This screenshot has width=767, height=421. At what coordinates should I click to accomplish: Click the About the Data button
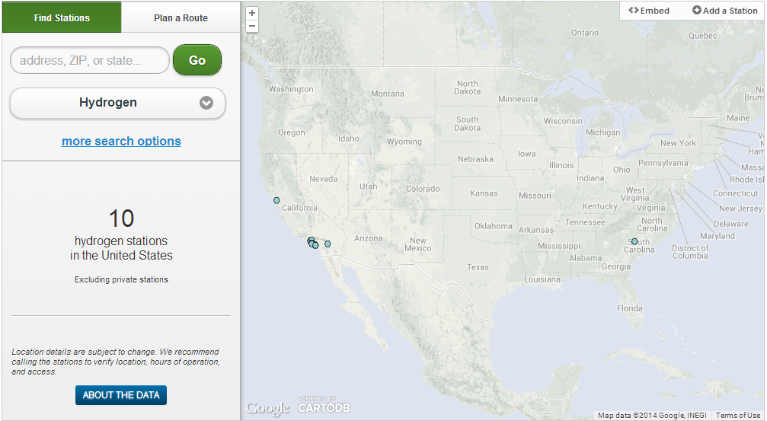(x=120, y=395)
